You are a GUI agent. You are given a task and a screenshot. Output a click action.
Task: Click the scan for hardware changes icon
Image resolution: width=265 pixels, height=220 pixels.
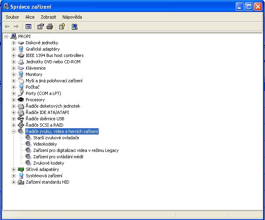(74, 27)
